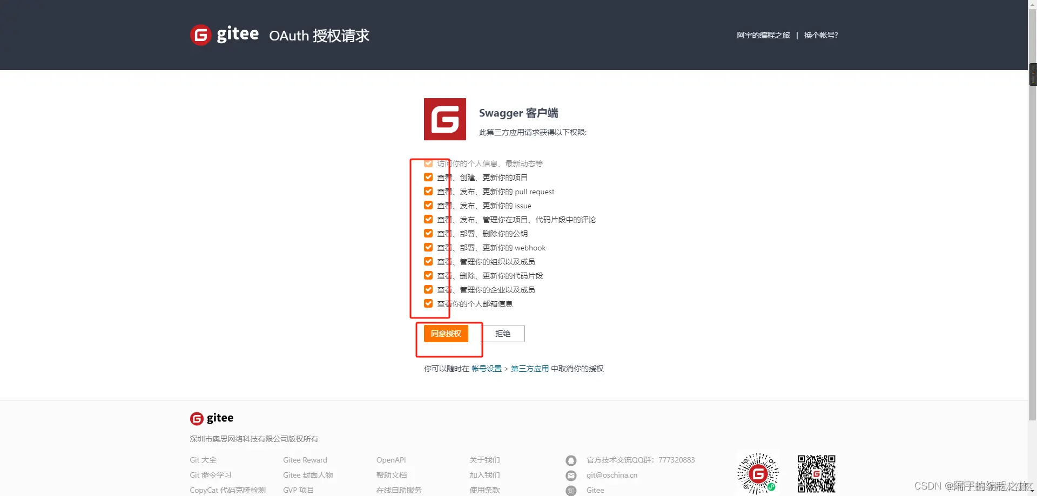Open the 在线自助服务 footer link
This screenshot has width=1037, height=496.
click(399, 490)
